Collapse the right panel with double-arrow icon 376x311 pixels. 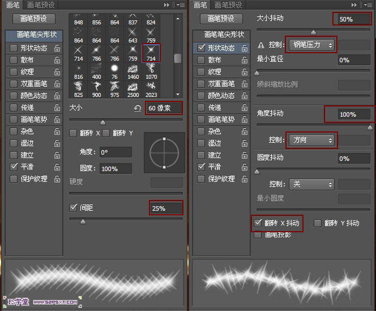coord(353,5)
